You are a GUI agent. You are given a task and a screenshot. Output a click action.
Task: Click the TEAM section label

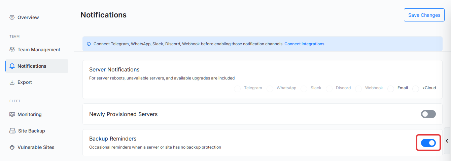(x=14, y=36)
